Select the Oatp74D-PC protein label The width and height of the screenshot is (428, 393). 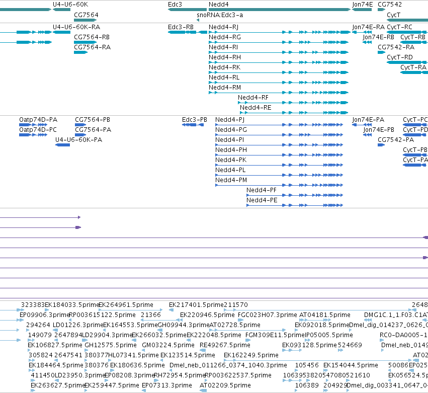38,130
